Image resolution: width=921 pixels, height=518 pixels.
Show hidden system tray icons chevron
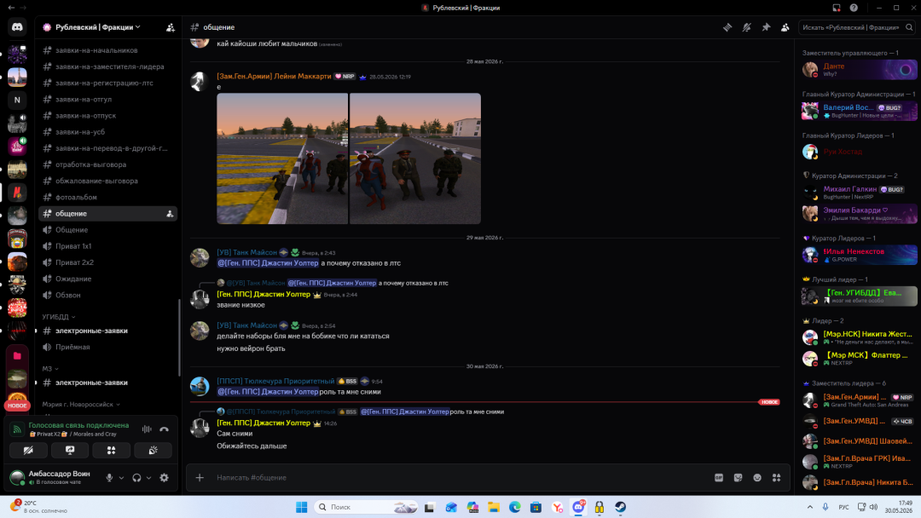point(810,507)
